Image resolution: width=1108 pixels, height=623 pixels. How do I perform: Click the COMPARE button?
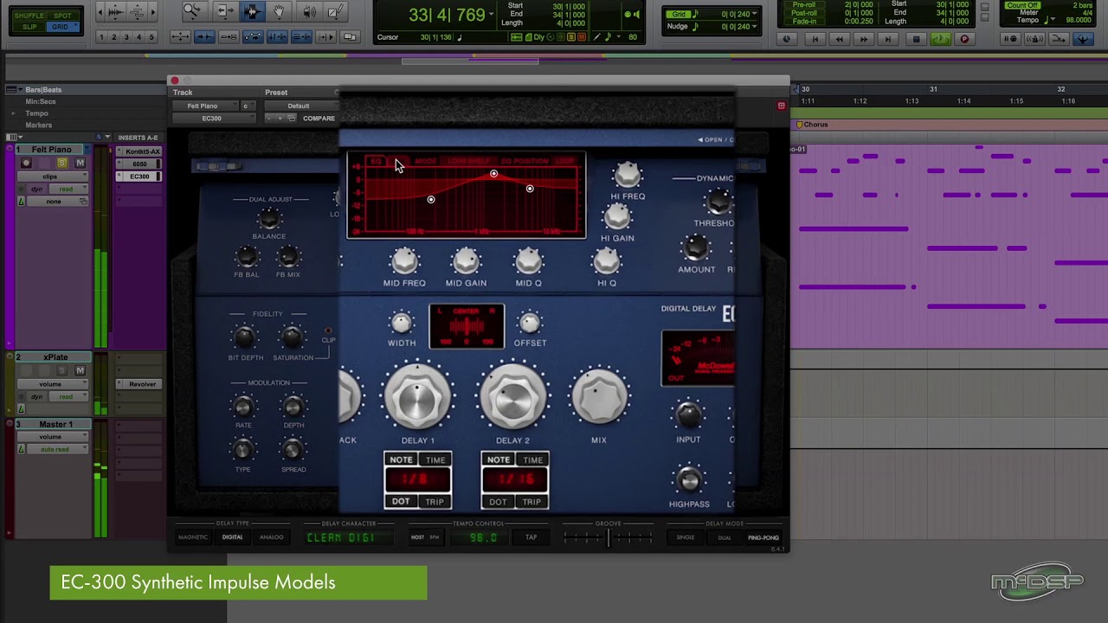click(x=319, y=119)
